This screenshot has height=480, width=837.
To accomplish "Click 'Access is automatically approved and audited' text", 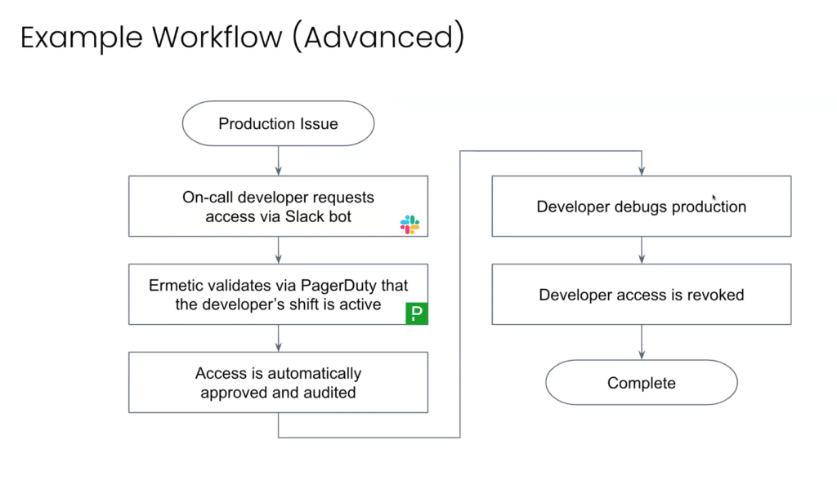I will [x=278, y=383].
